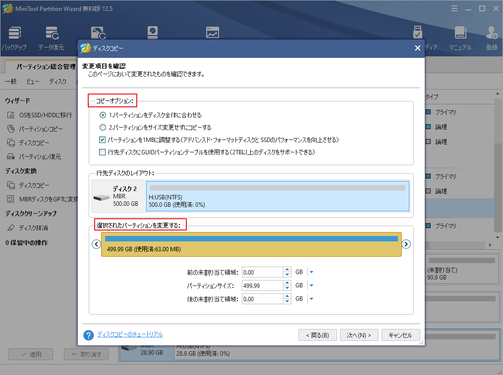The width and height of the screenshot is (503, 375).
Task: Click the ディスク 2 drive icon
Action: point(102,197)
